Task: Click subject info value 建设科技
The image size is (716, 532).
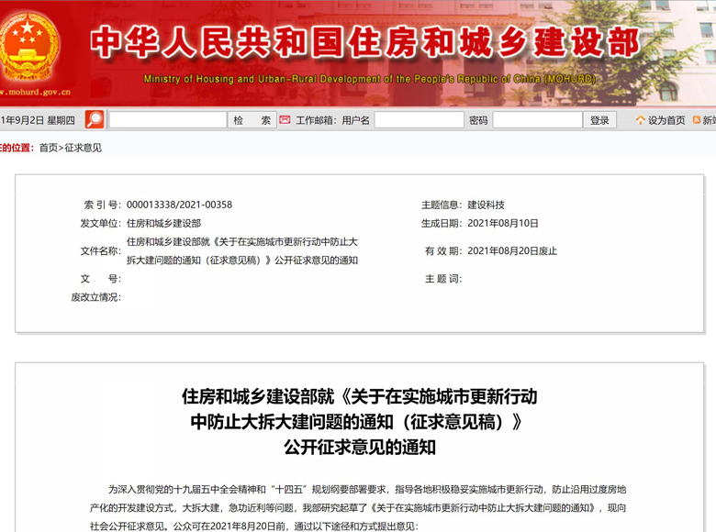Action: click(486, 205)
